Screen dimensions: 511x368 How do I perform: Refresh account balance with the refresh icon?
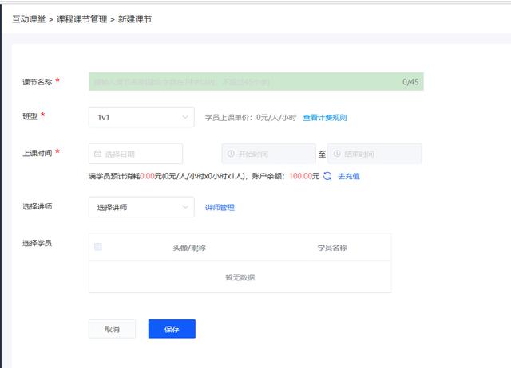pyautogui.click(x=327, y=176)
